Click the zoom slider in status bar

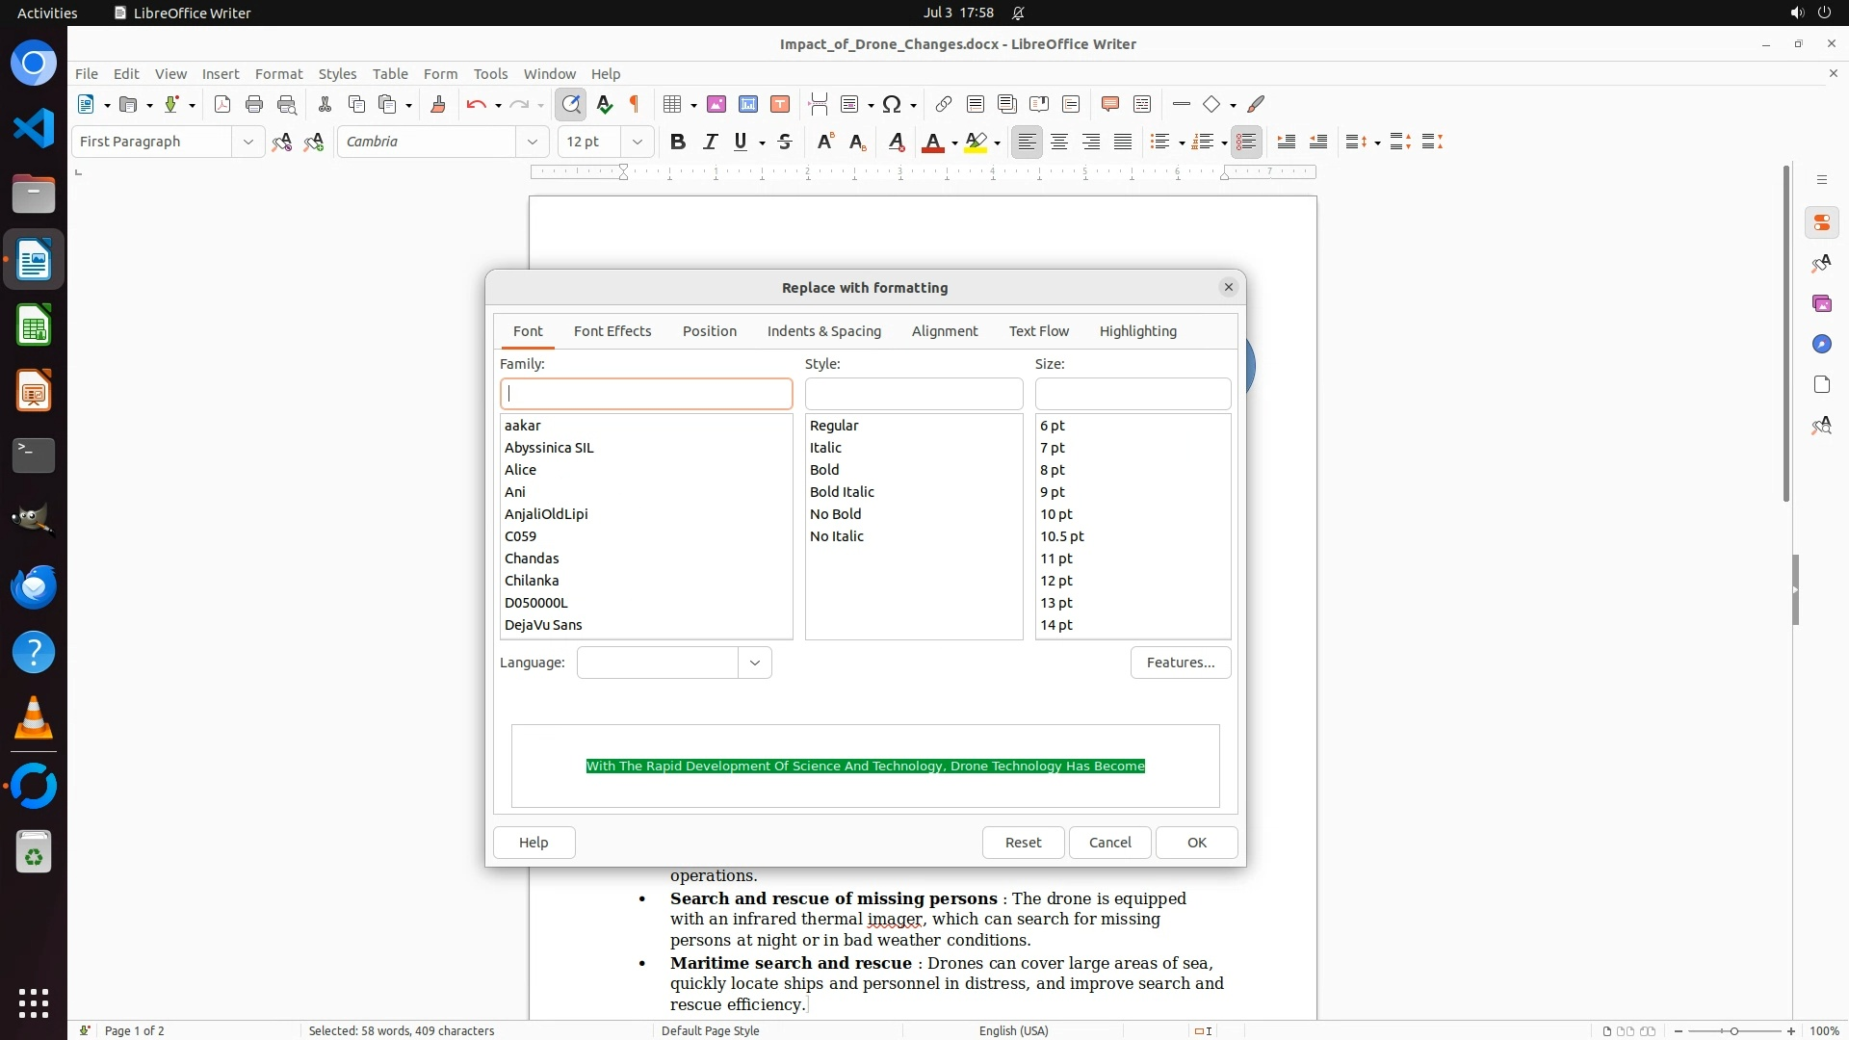click(1733, 1030)
